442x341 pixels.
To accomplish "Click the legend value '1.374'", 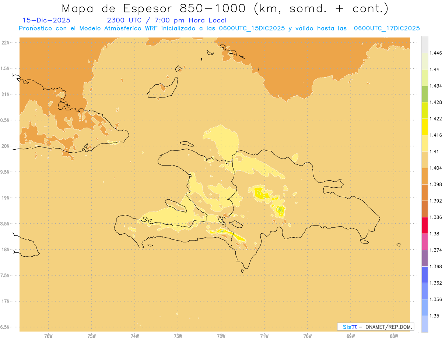I will pyautogui.click(x=436, y=250).
